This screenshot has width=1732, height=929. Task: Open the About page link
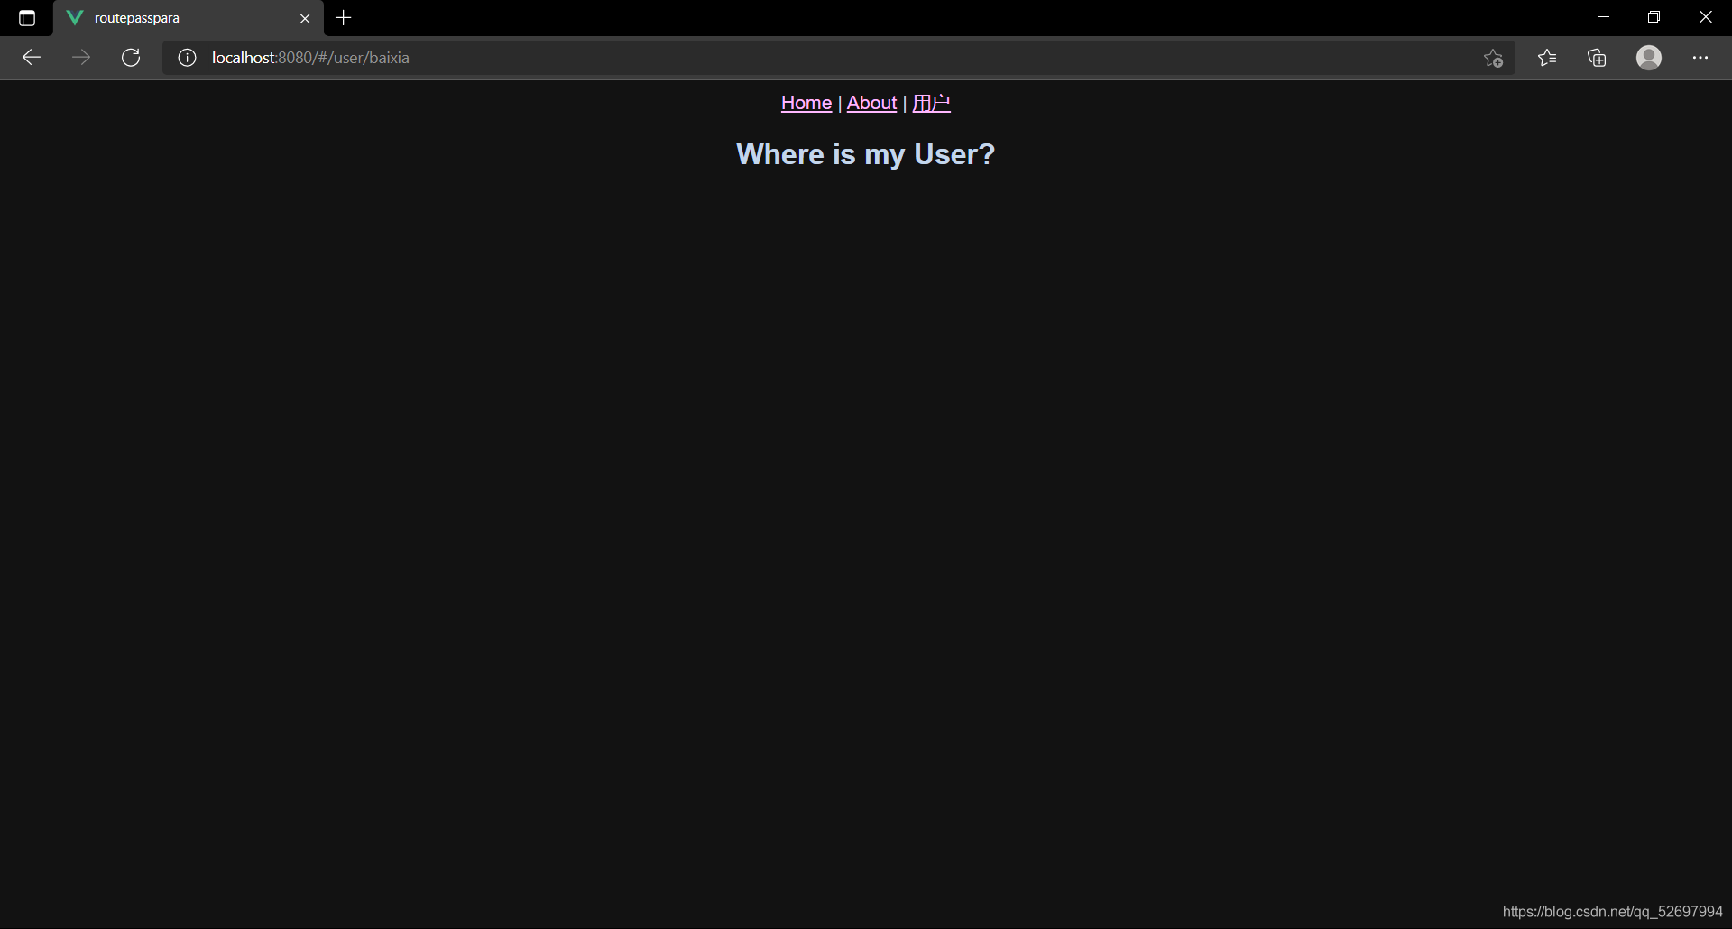pyautogui.click(x=871, y=103)
